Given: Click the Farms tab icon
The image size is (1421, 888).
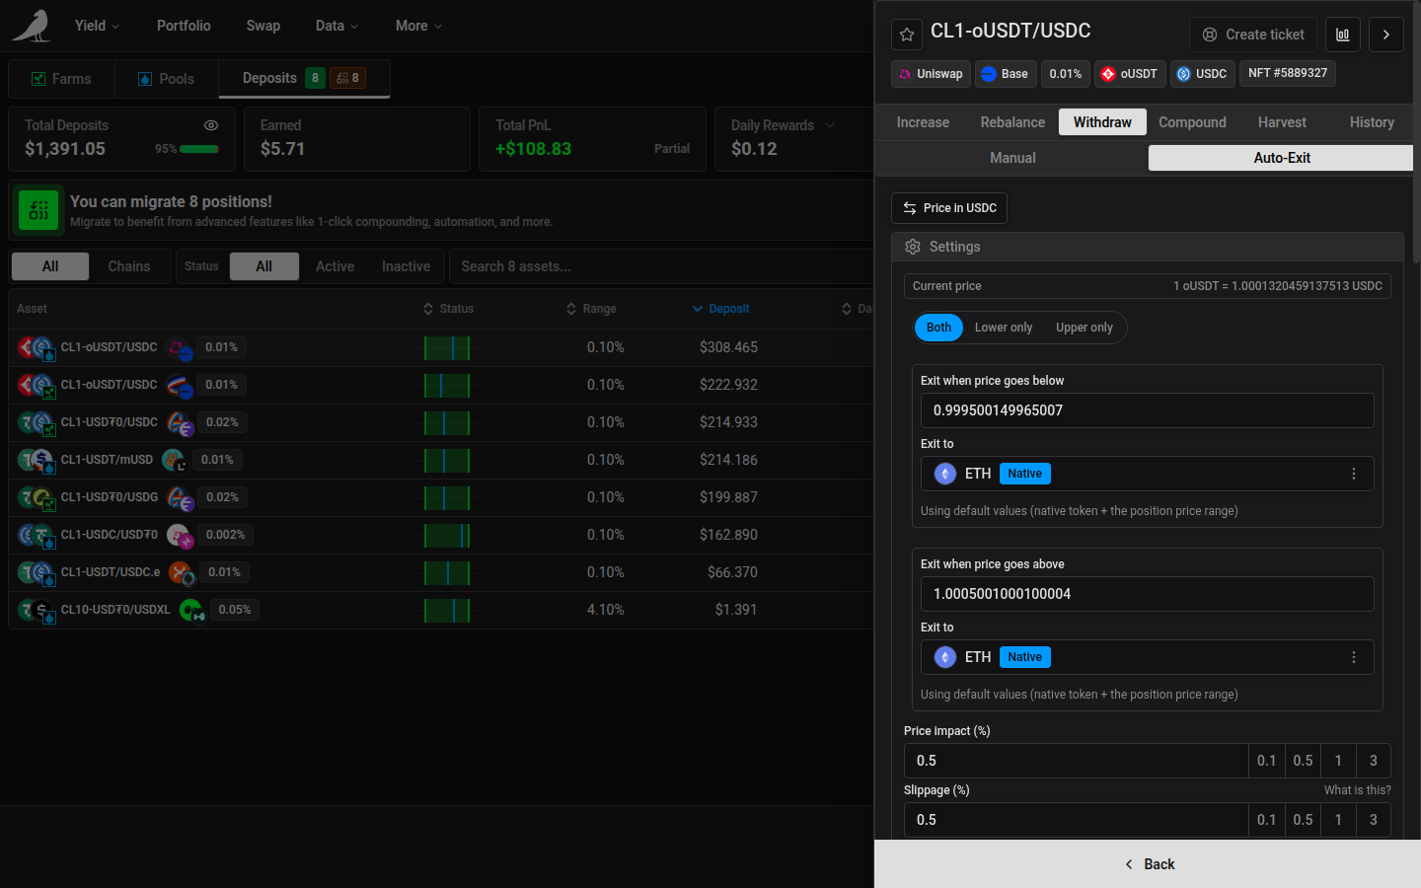Looking at the screenshot, I should coord(38,79).
